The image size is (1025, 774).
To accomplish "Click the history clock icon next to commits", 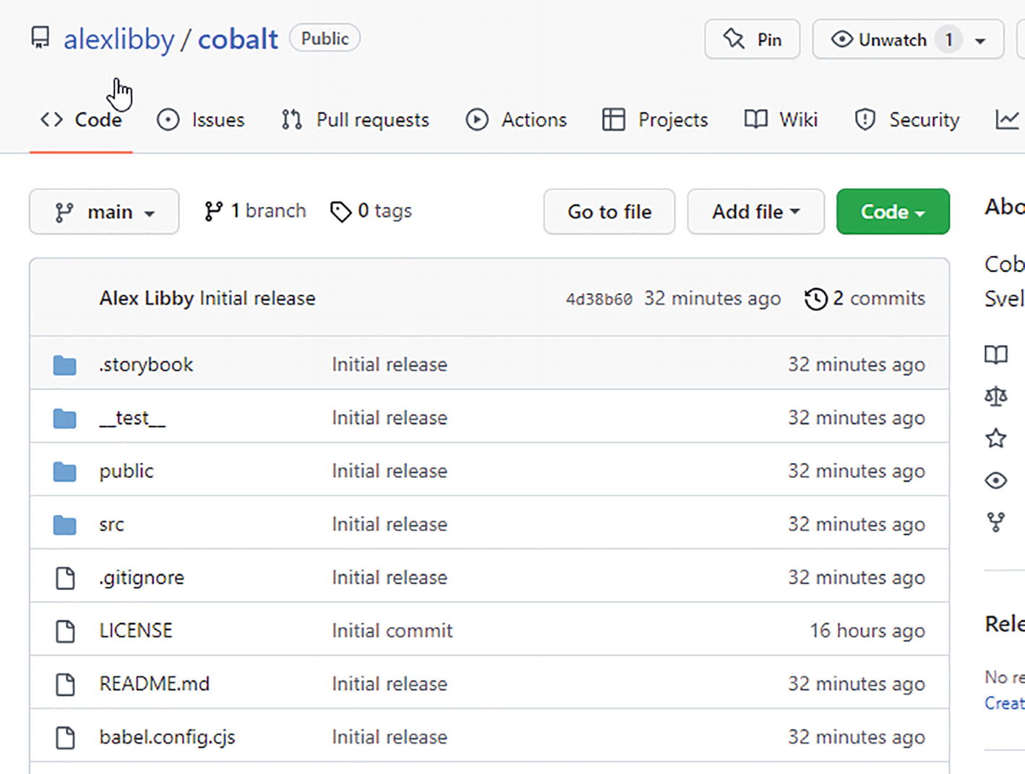I will click(815, 299).
